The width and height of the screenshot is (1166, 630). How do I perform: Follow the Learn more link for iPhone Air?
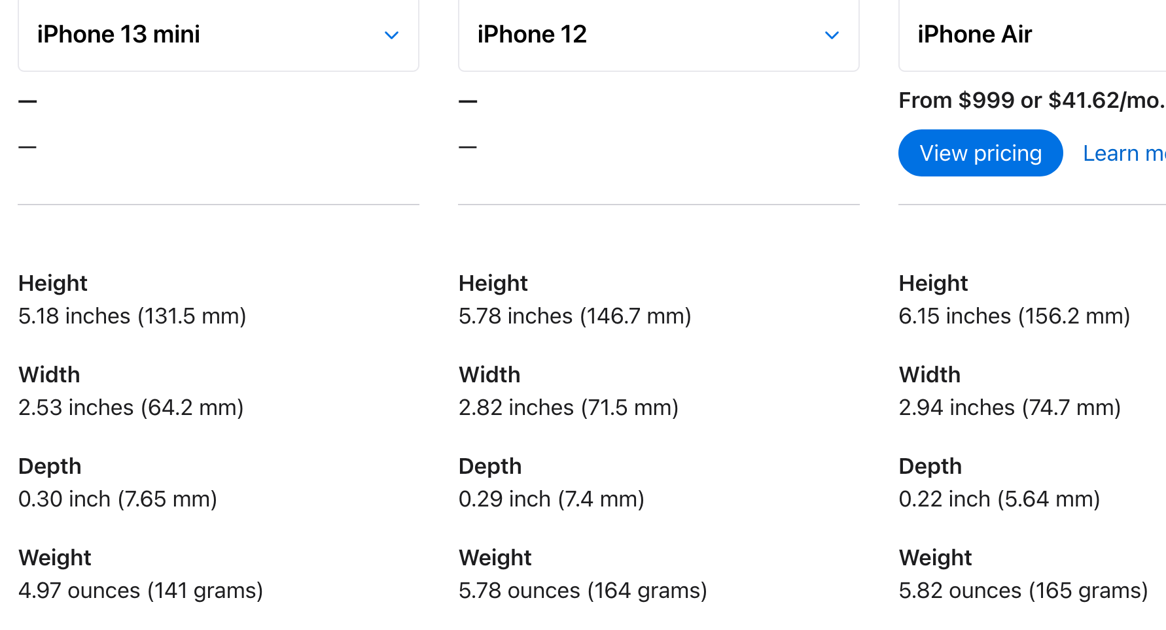coord(1123,154)
